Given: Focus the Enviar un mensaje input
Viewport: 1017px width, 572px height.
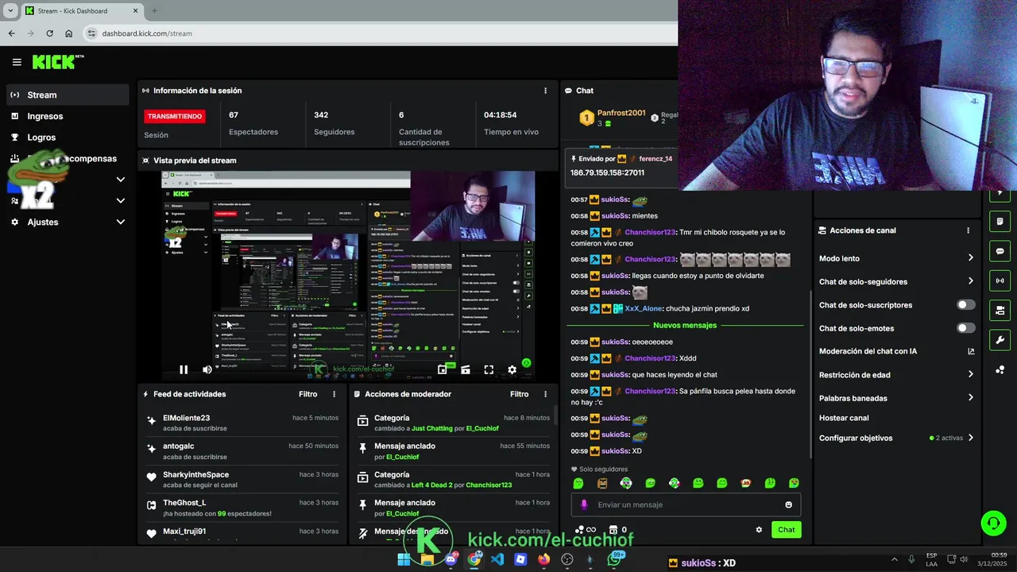Looking at the screenshot, I should [x=685, y=504].
